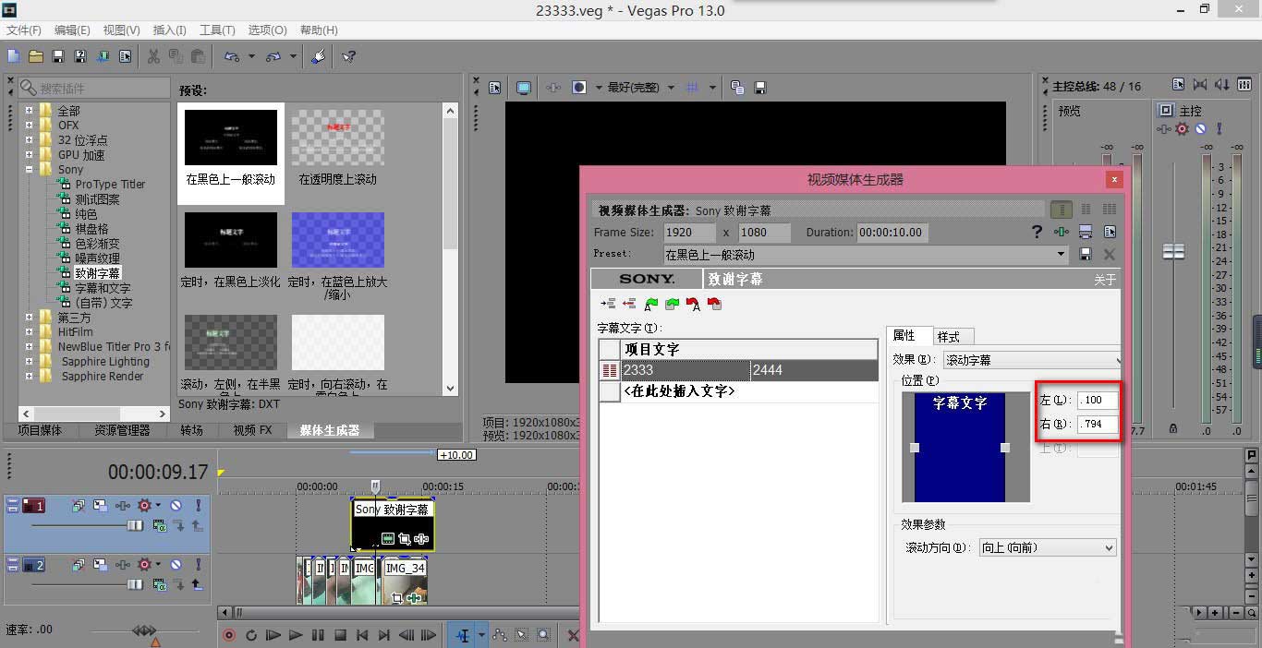The width and height of the screenshot is (1262, 648).
Task: Mute video track 1
Action: pyautogui.click(x=176, y=506)
